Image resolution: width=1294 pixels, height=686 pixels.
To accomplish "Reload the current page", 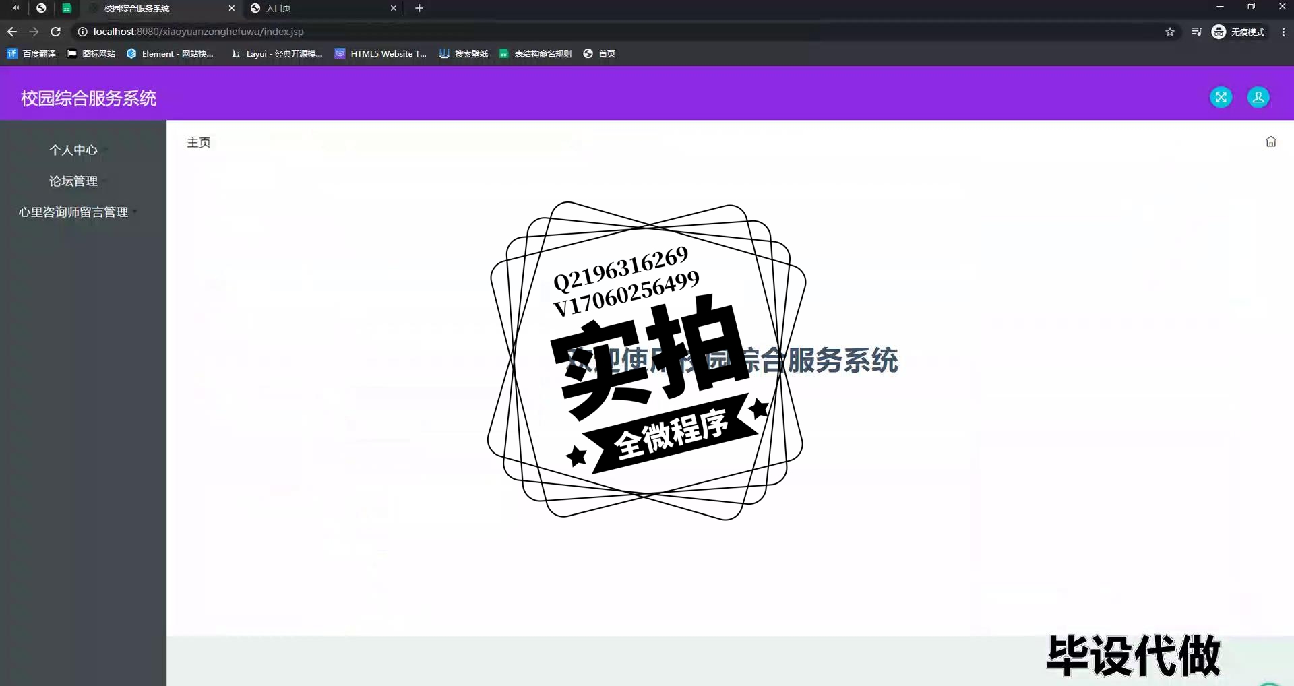I will [56, 32].
